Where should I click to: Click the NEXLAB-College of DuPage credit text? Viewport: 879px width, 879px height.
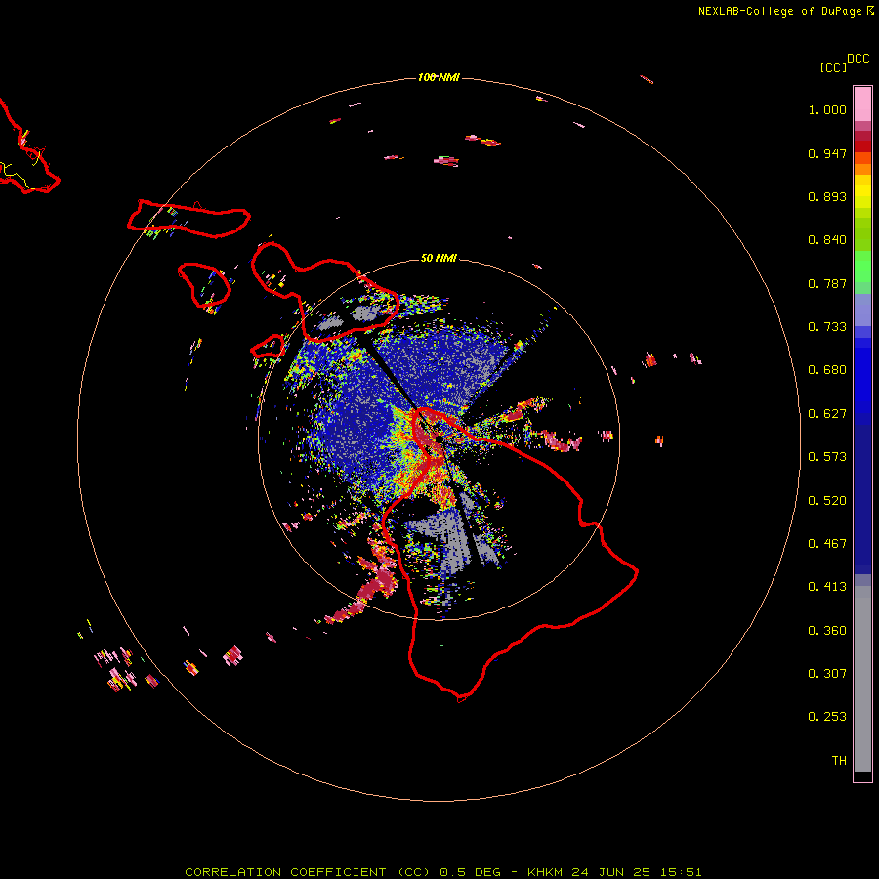[779, 11]
